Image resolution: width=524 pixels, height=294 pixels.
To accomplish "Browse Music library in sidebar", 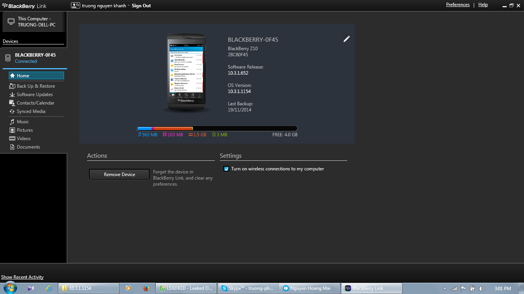I will coord(23,122).
